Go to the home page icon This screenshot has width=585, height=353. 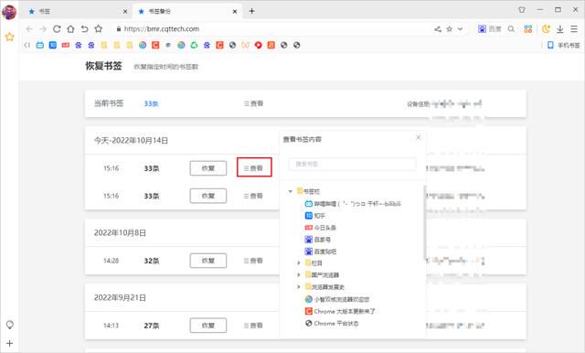pos(70,28)
